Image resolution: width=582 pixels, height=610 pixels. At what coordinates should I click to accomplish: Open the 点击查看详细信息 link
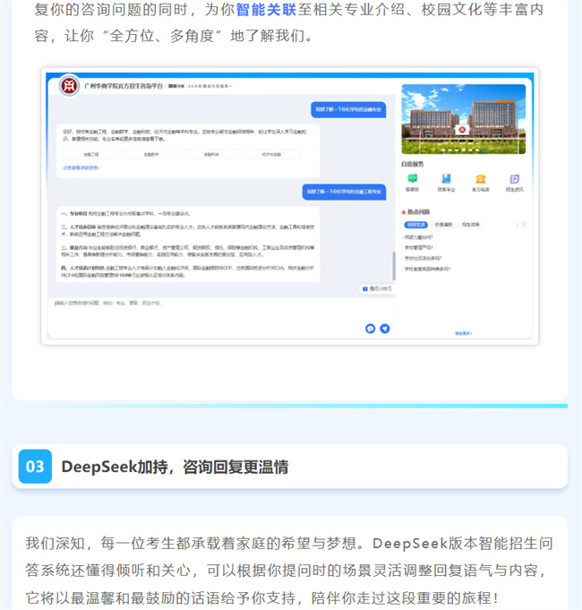pyautogui.click(x=81, y=168)
